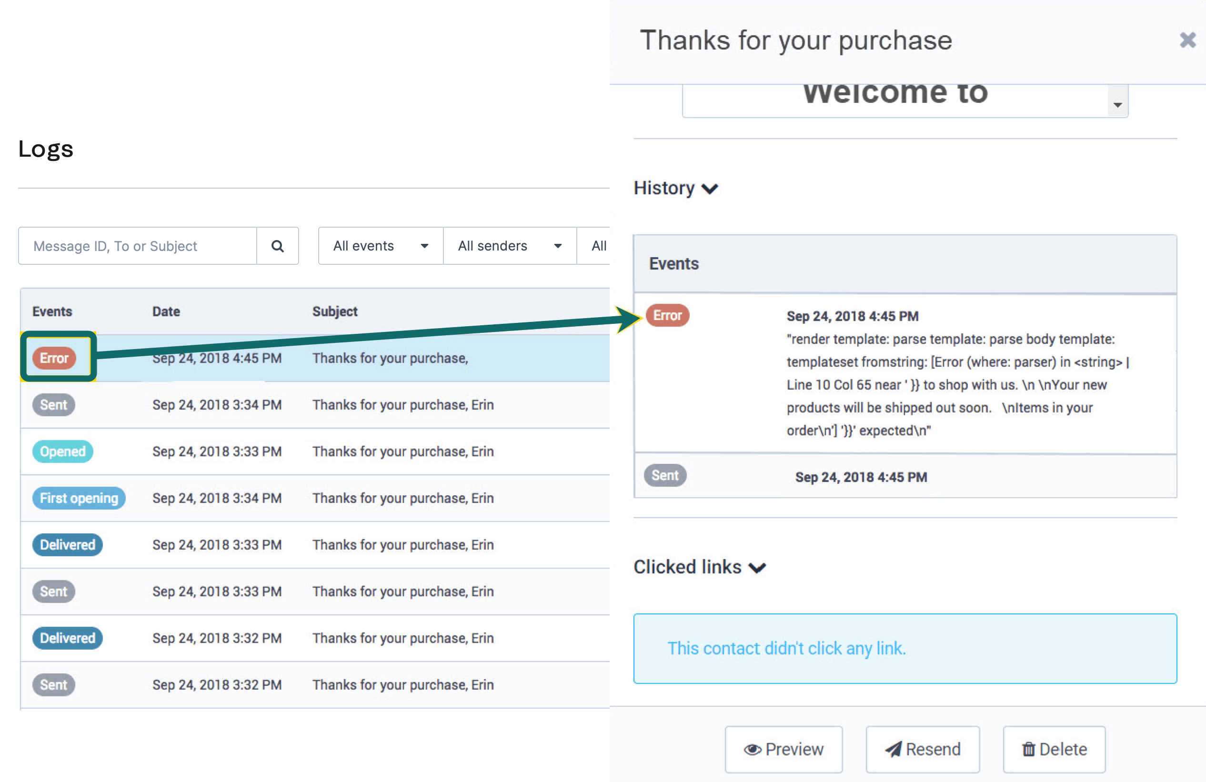Screen dimensions: 1206x782
Task: Collapse the History section chevron
Action: coord(710,189)
